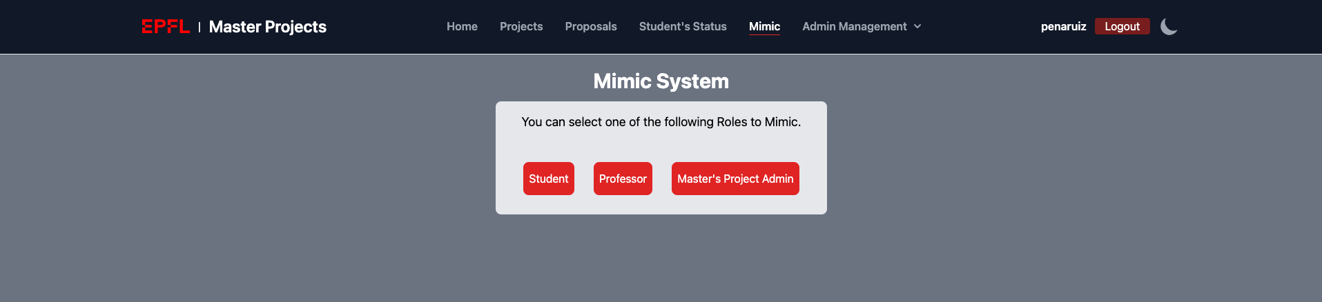Select the Mimic nav tab
Screen dimensions: 1322x302
coord(764,26)
